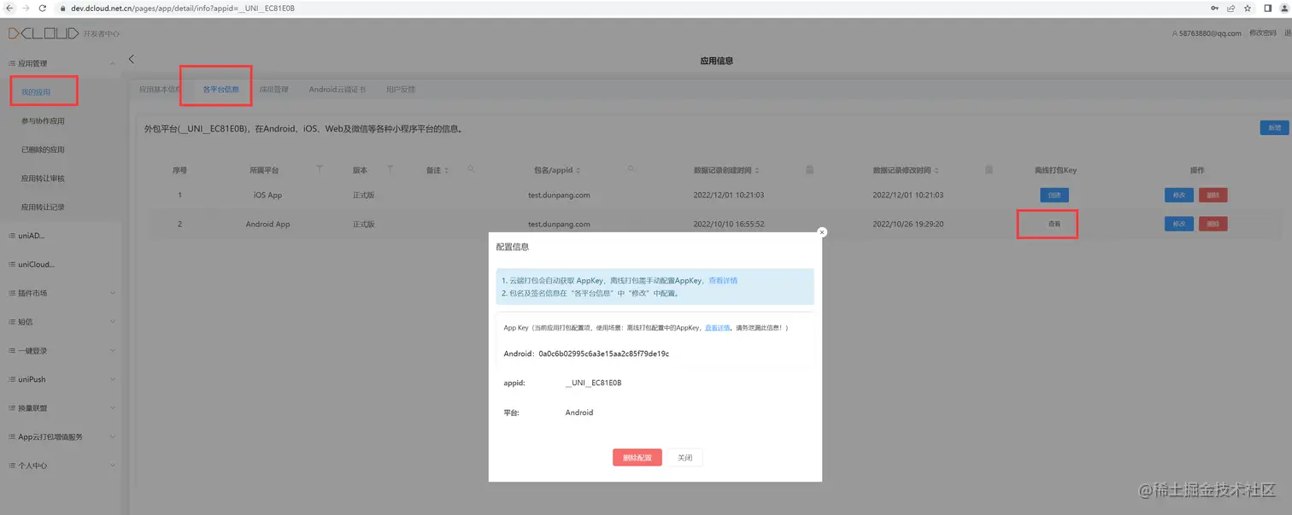Screen dimensions: 1292x515
Task: Filter the 所属平台 column
Action: 320,170
